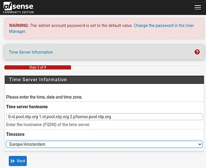Select the Timezone label
Screen dimensions: 206x168
click(15, 134)
